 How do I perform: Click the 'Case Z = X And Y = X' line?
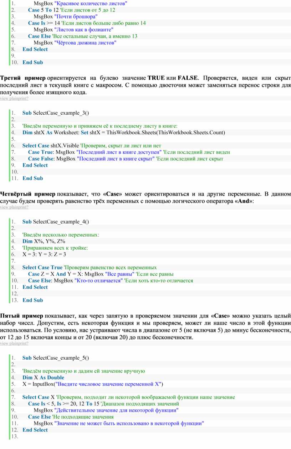[101, 274]
